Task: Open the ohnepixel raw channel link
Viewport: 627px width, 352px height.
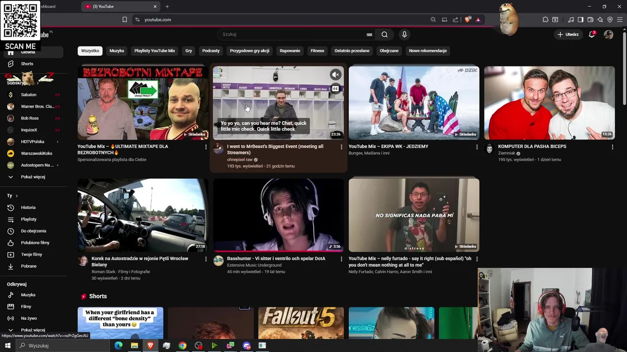Action: coord(240,160)
